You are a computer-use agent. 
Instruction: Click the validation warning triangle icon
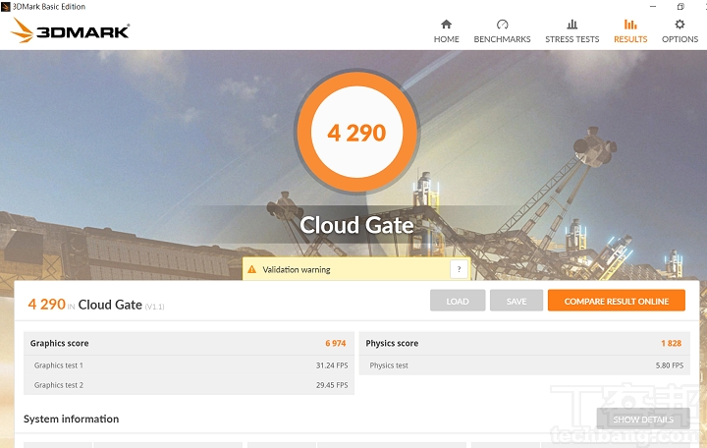point(252,269)
